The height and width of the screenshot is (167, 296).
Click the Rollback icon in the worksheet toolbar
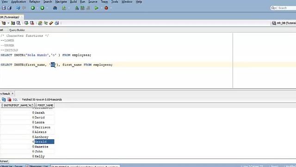(x=32, y=23)
